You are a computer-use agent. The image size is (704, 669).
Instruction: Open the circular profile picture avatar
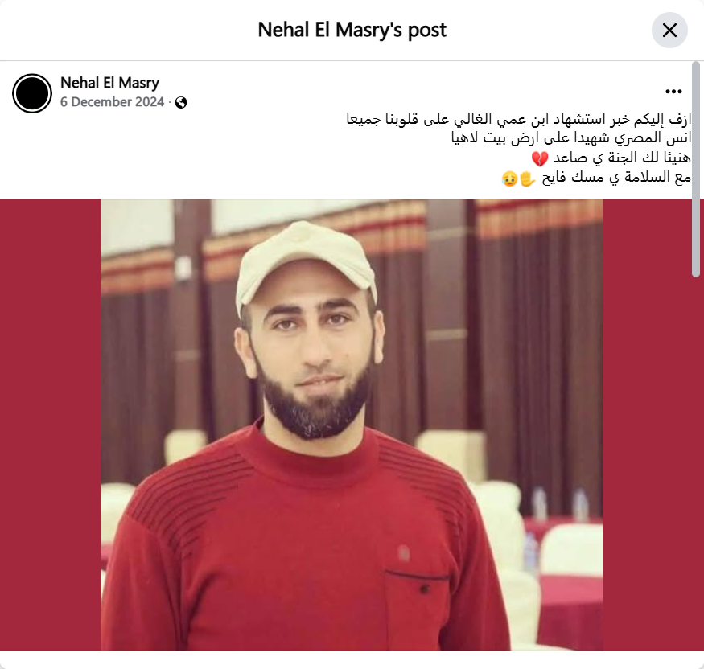point(32,93)
